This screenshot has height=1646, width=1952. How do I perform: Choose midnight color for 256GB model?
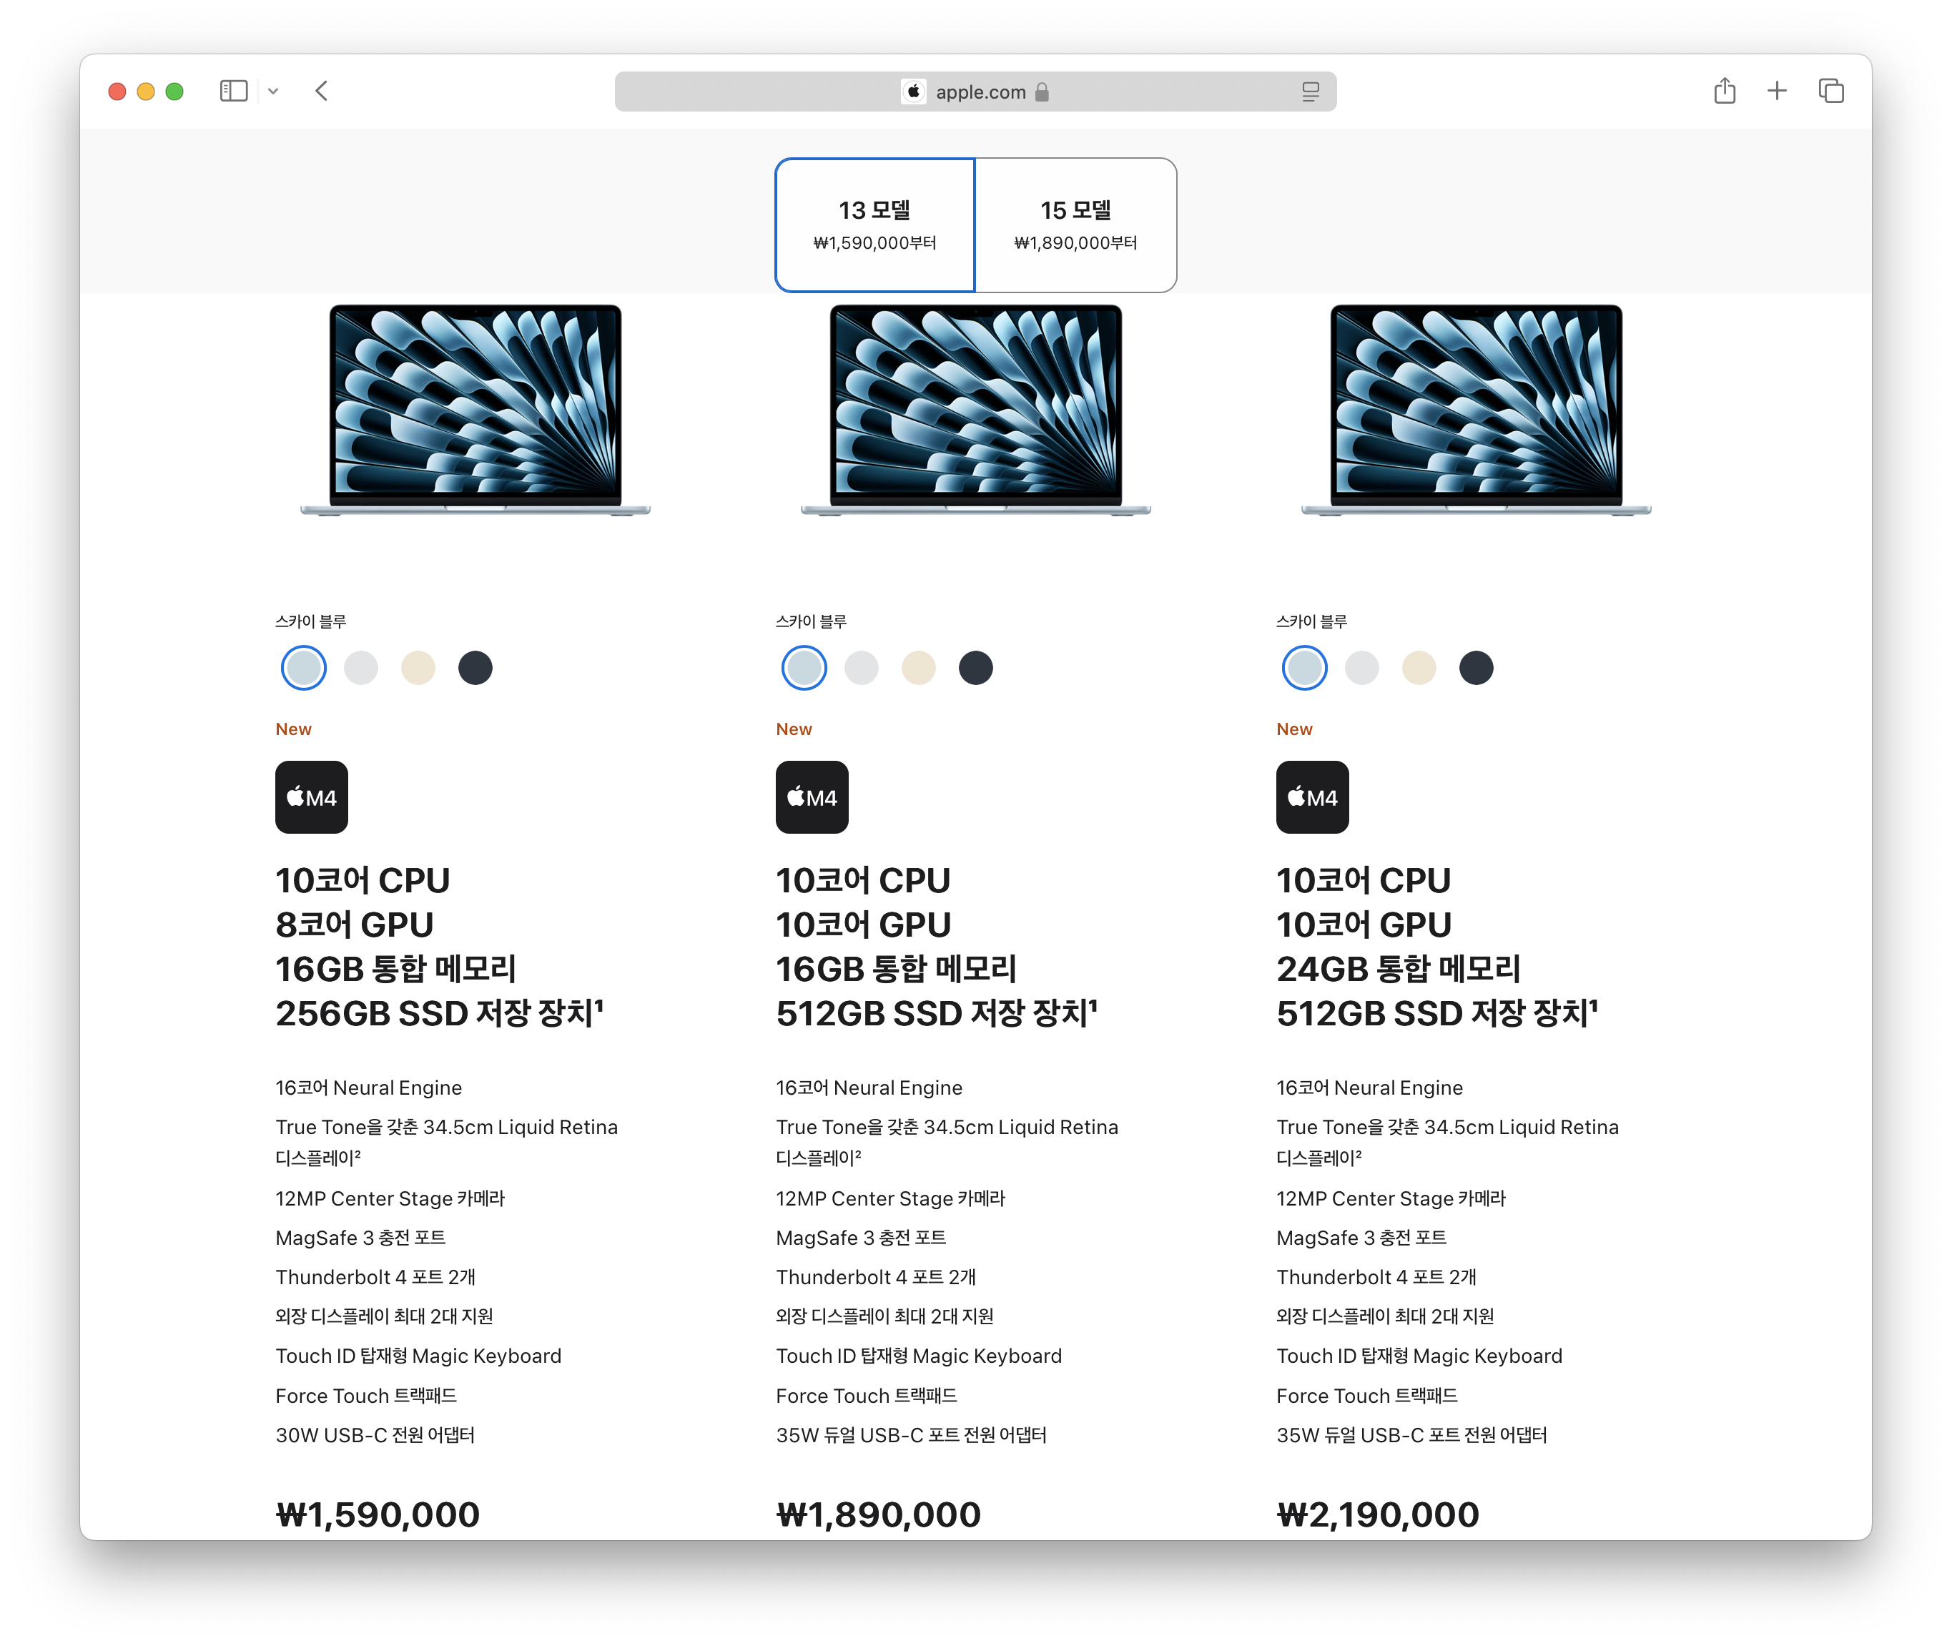pyautogui.click(x=475, y=668)
